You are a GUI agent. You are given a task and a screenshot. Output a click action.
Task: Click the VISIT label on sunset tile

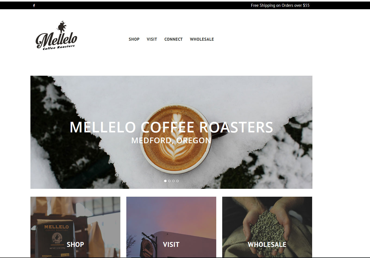click(x=171, y=244)
